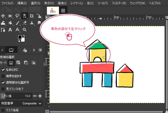Viewport: 168px width, 113px height.
Task: Select the Paintbrush tool
Action: coord(17,23)
